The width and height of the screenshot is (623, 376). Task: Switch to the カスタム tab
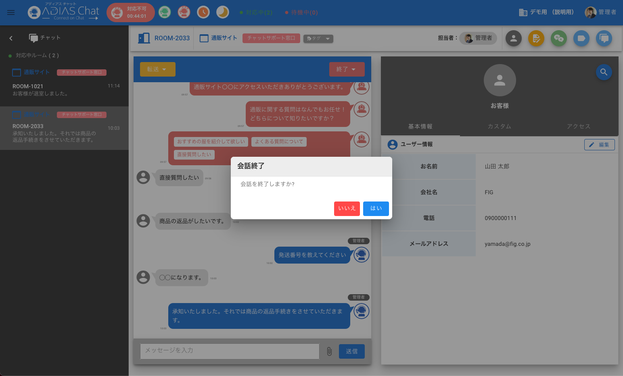pos(500,127)
